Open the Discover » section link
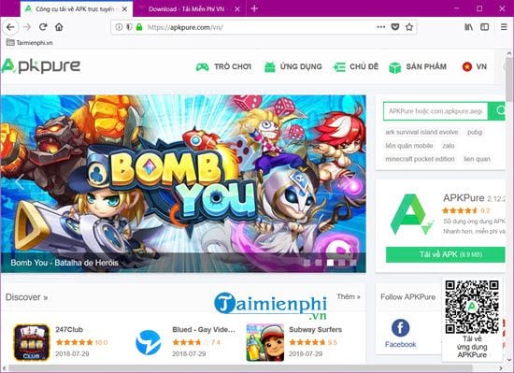Image resolution: width=514 pixels, height=373 pixels. 26,297
